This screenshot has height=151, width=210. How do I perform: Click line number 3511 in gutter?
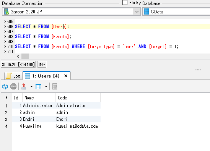9,52
